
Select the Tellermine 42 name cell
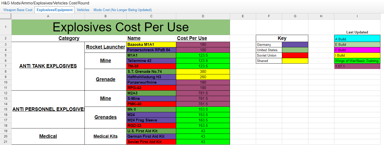click(151, 61)
